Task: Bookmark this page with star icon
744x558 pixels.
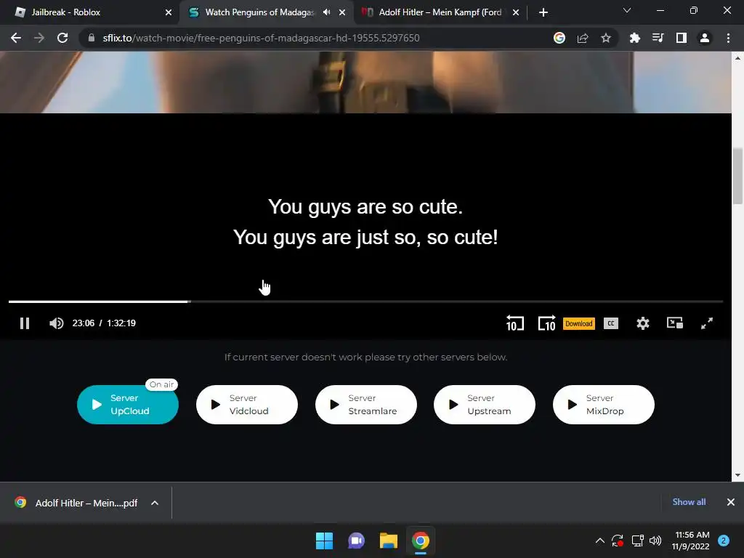Action: click(x=606, y=38)
